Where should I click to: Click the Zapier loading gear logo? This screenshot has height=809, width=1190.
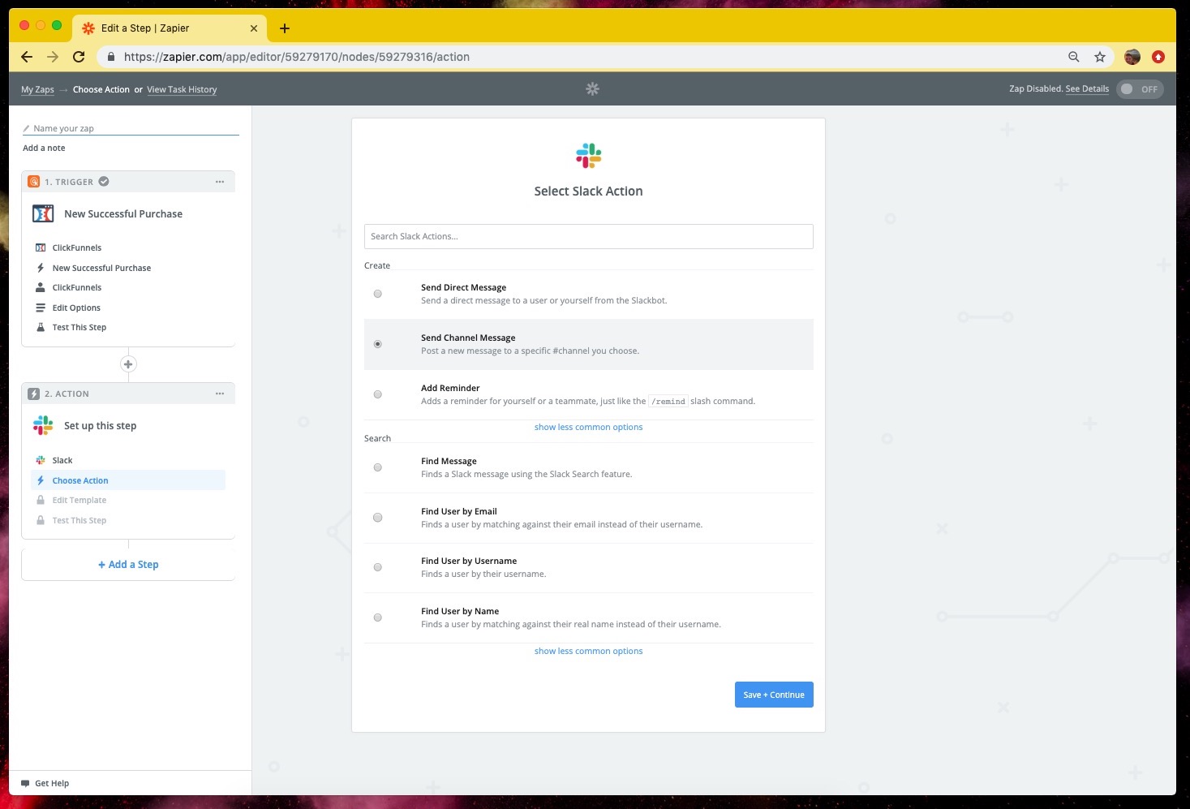click(x=593, y=88)
